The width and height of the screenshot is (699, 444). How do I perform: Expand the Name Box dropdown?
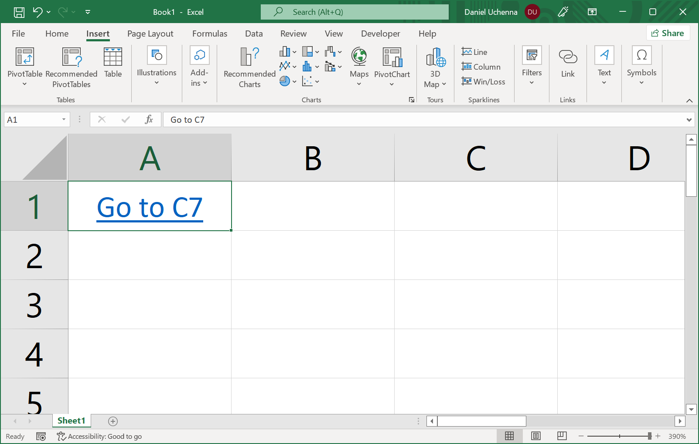[x=64, y=120]
